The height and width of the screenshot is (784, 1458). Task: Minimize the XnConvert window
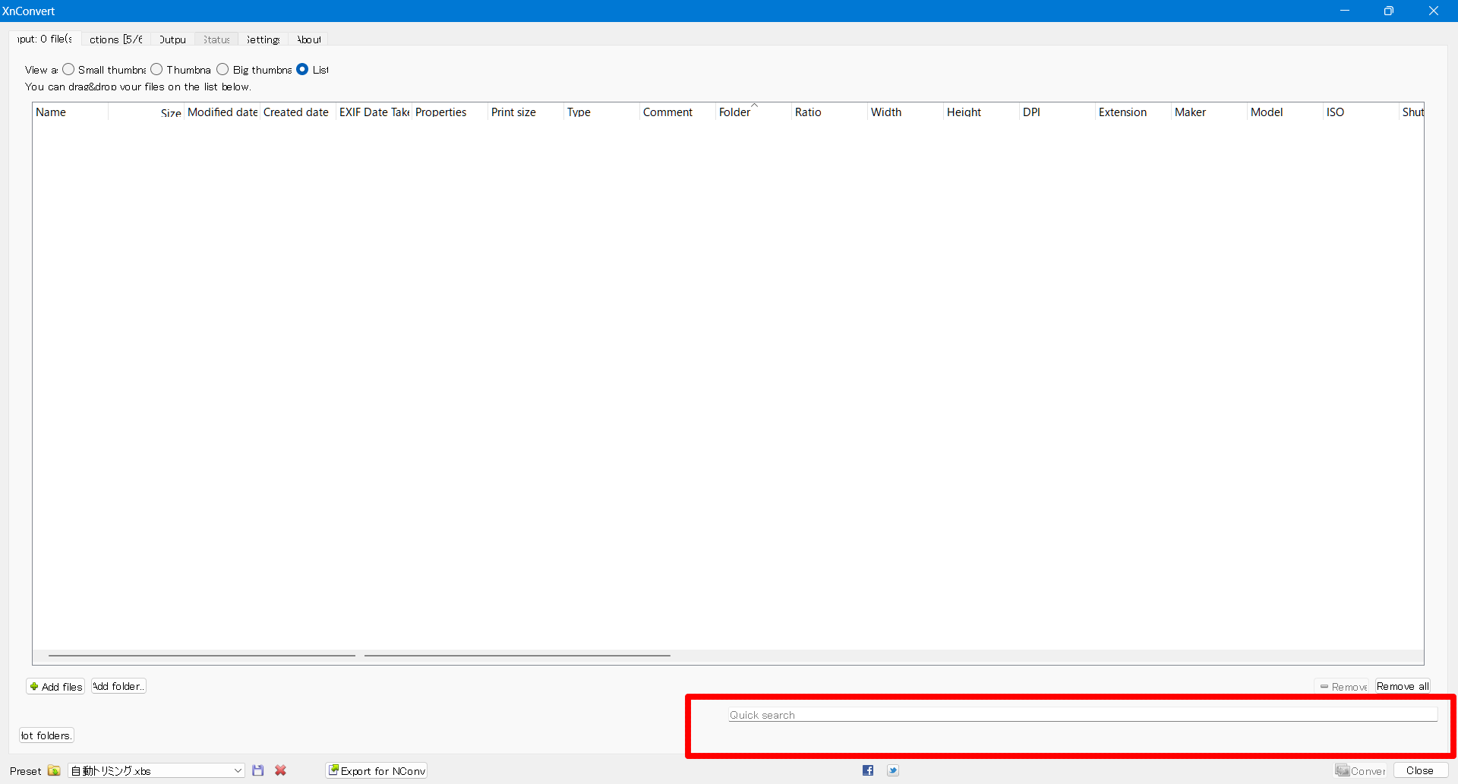(1345, 11)
